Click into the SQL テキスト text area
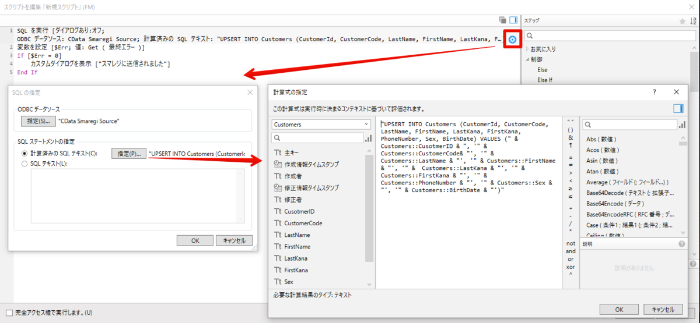This screenshot has height=323, width=700. 138,196
